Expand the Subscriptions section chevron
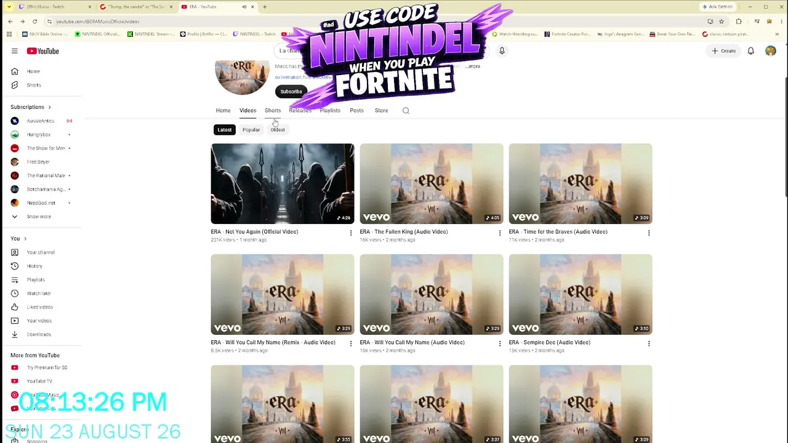The image size is (788, 443). pyautogui.click(x=49, y=107)
